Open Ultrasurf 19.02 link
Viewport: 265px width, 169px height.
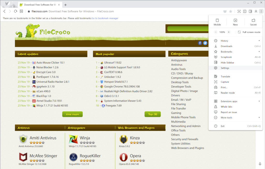[x=113, y=63]
